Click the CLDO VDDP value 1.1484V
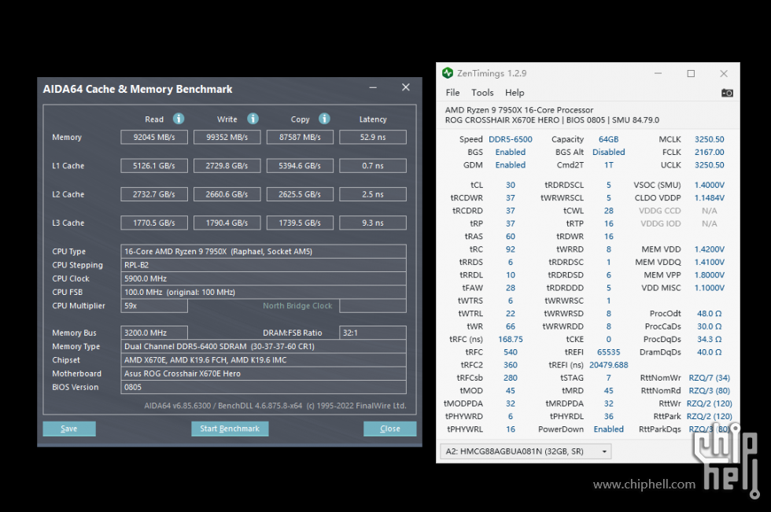This screenshot has width=771, height=512. pyautogui.click(x=709, y=197)
